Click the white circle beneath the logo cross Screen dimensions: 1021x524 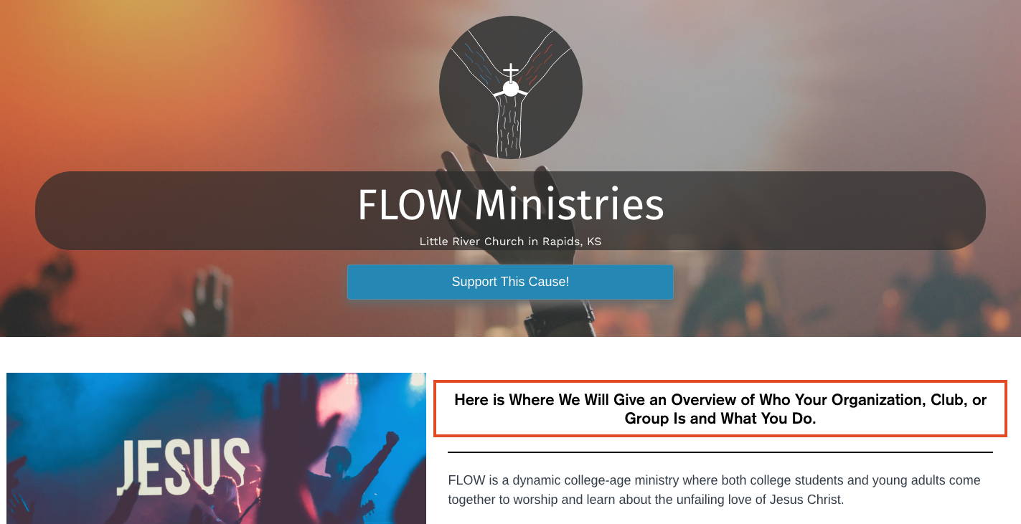pos(510,89)
